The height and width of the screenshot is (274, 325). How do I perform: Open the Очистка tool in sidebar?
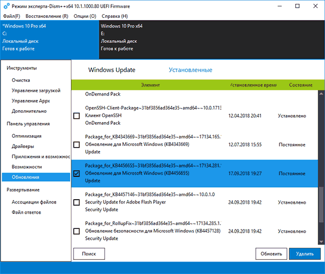tap(21, 80)
